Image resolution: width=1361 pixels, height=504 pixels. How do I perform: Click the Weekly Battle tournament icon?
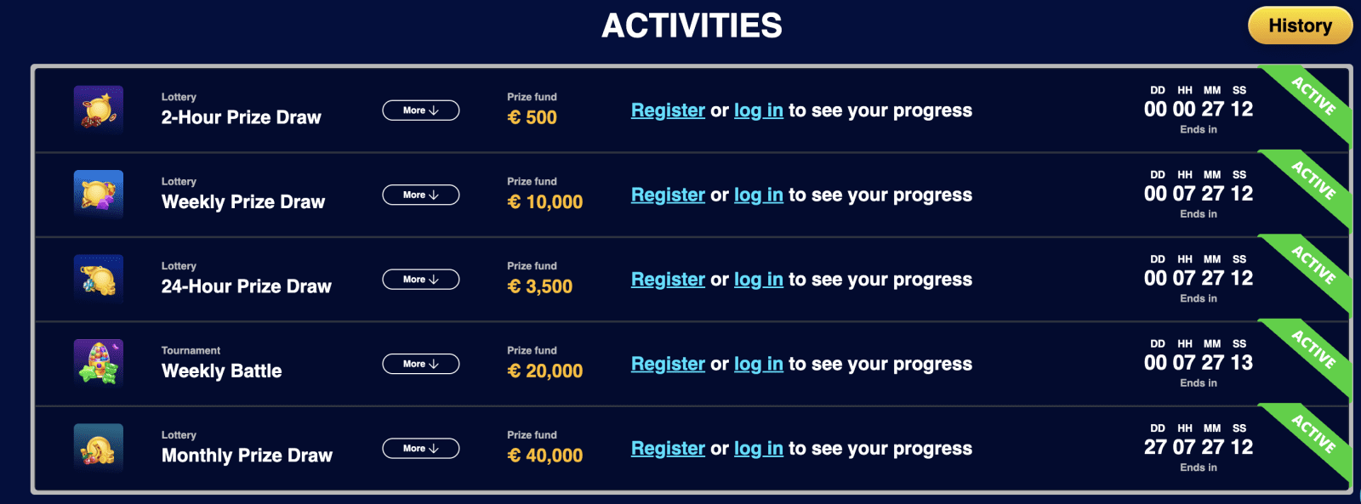pyautogui.click(x=99, y=363)
